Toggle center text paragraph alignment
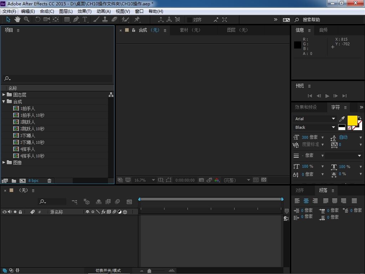 [x=306, y=201]
